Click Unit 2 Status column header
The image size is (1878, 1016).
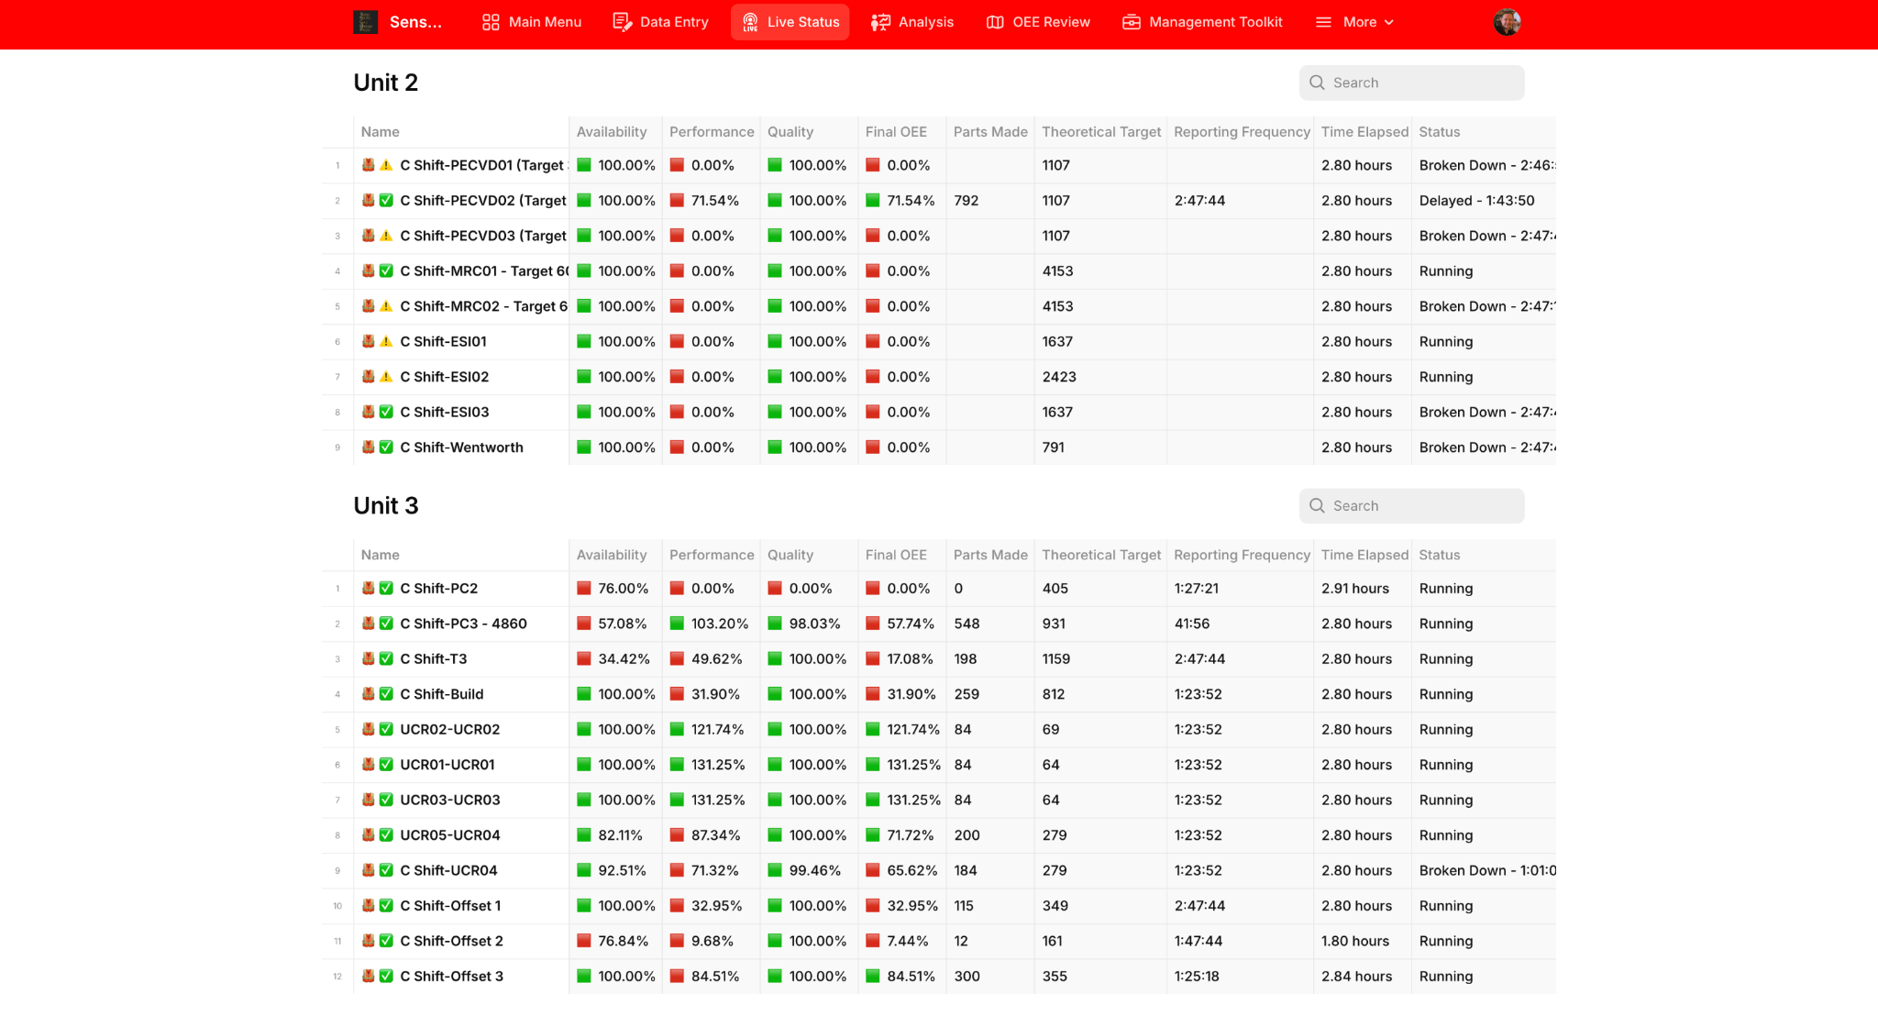pyautogui.click(x=1440, y=132)
